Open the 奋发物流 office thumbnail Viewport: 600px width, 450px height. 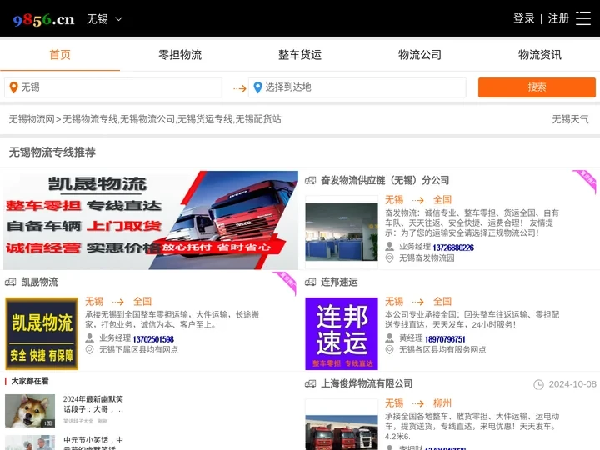[x=342, y=232]
